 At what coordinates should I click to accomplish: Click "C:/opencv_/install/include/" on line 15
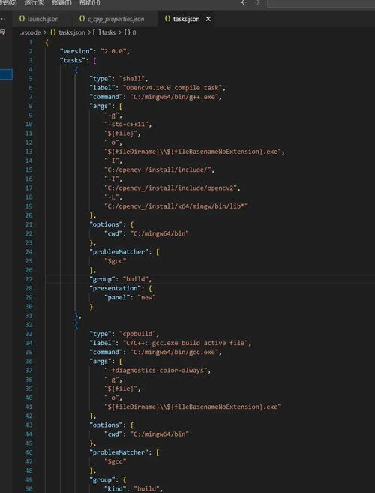pyautogui.click(x=159, y=170)
